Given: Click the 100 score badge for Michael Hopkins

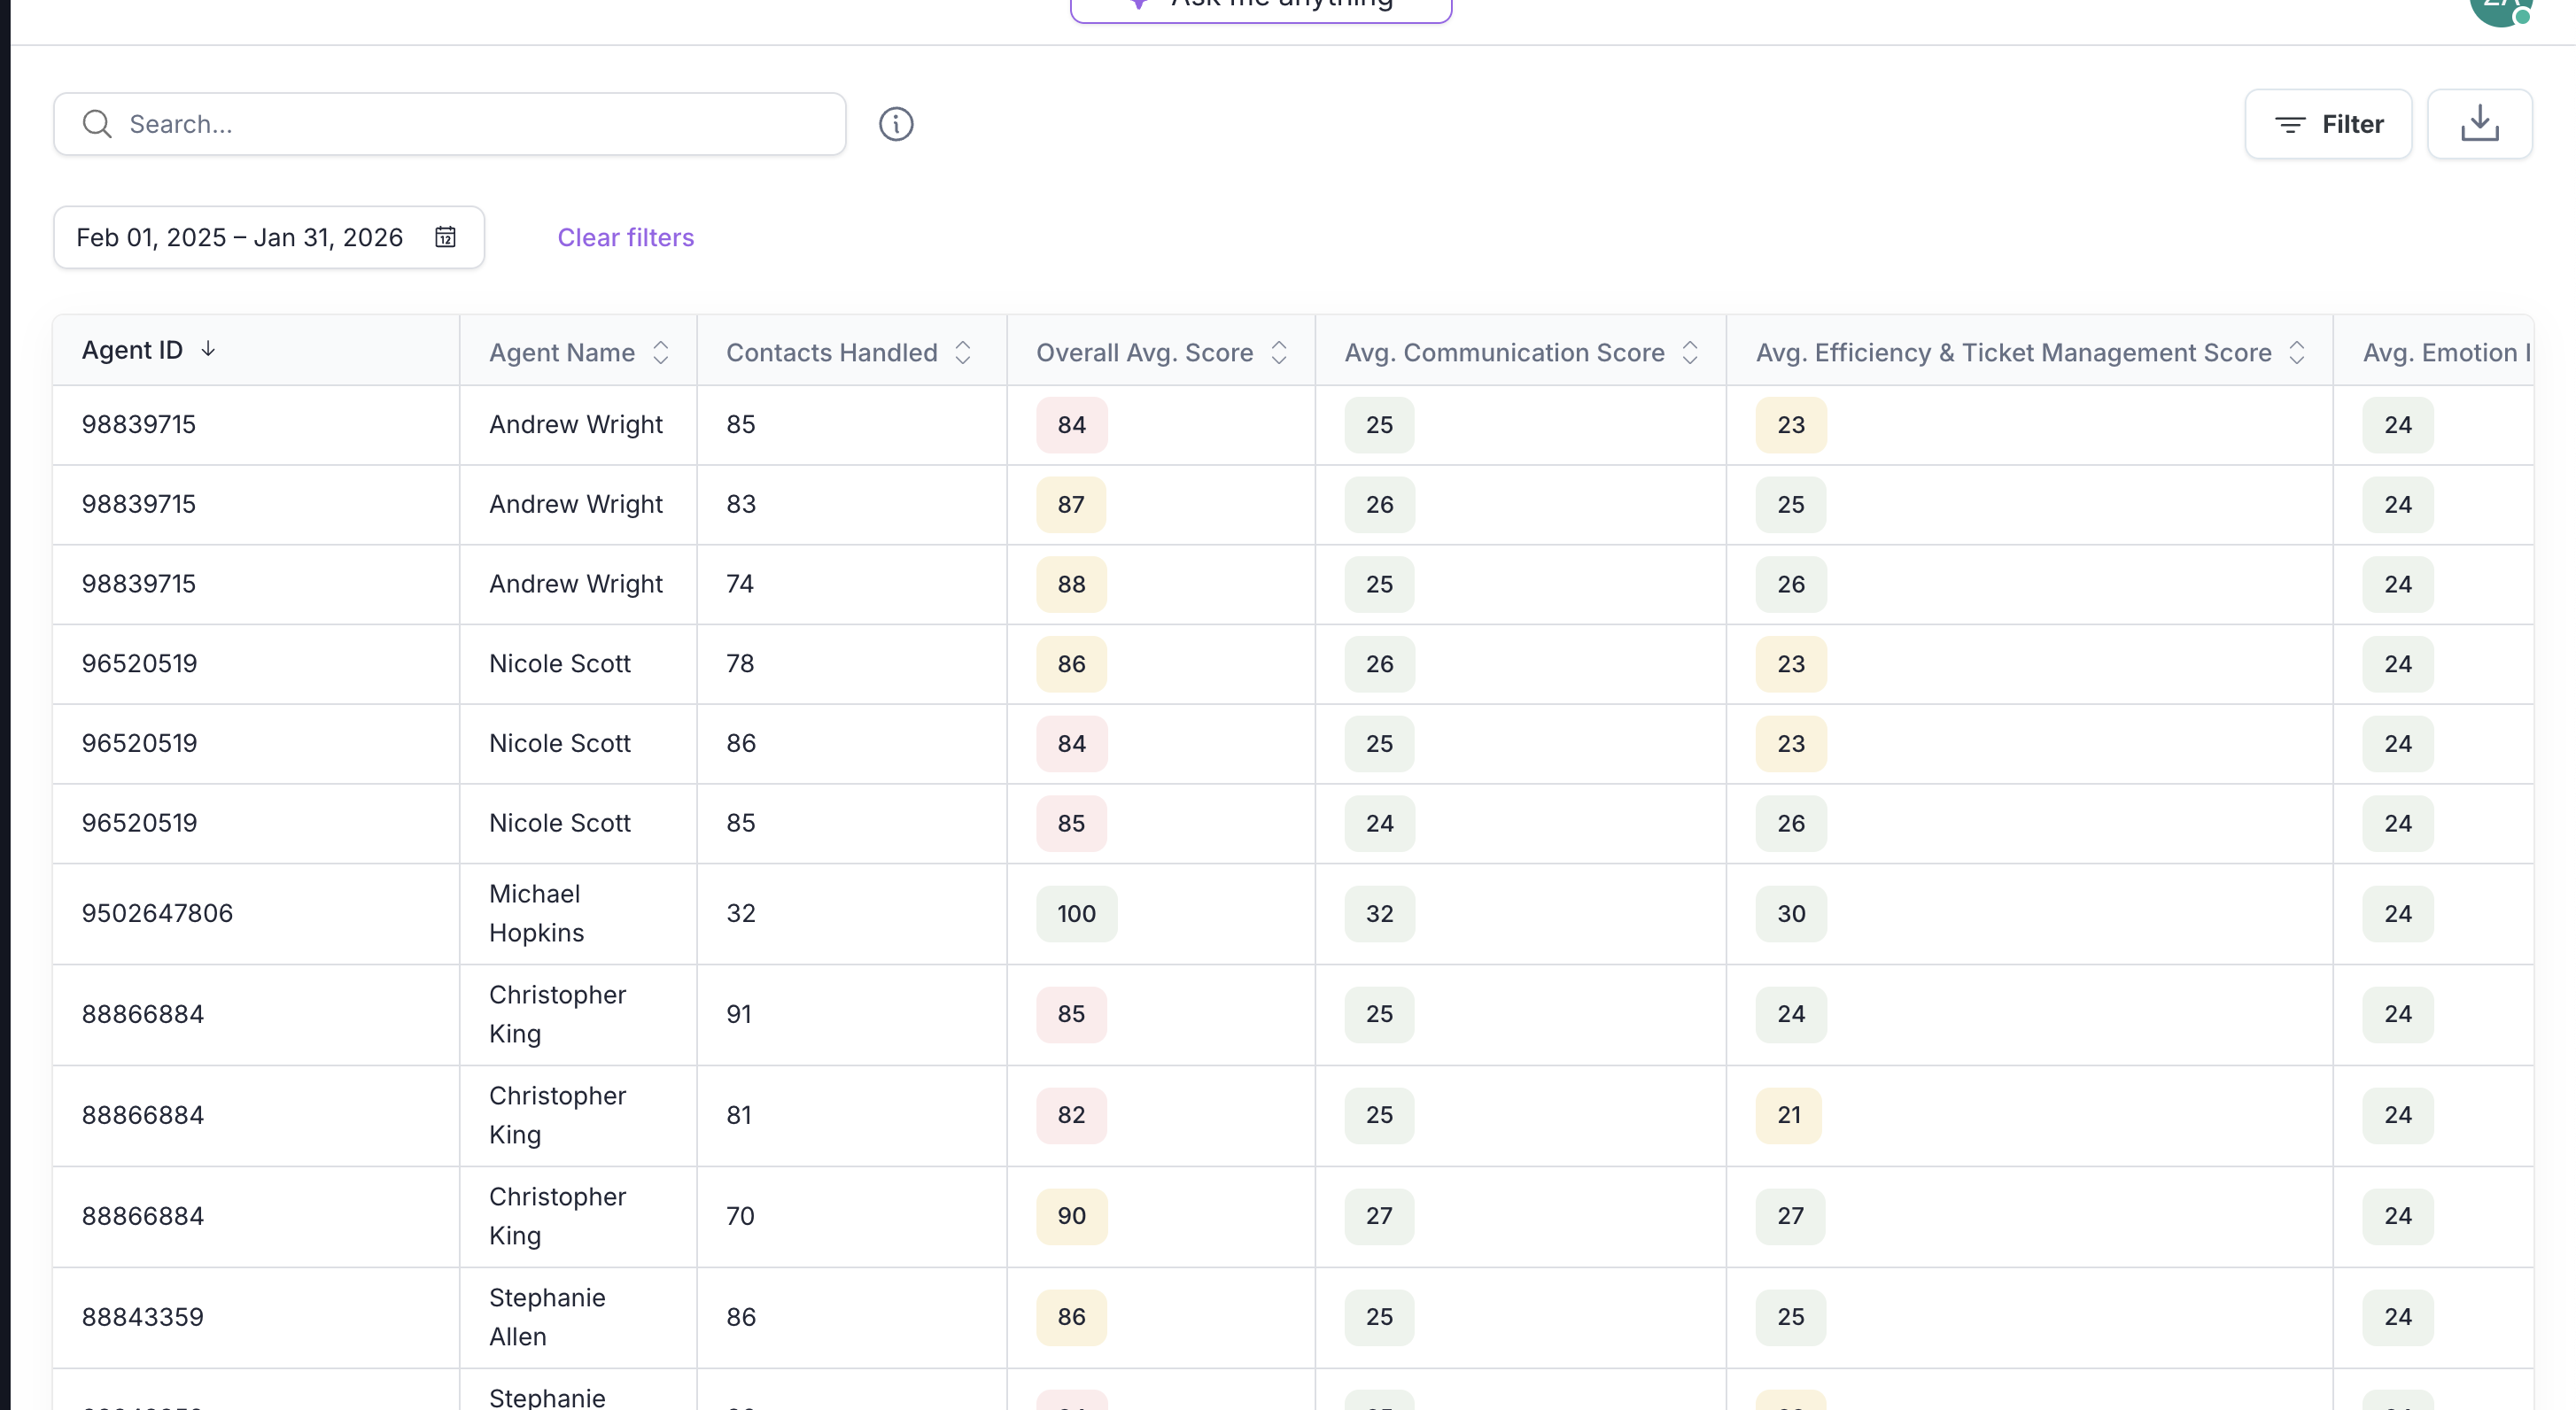Looking at the screenshot, I should [x=1076, y=913].
